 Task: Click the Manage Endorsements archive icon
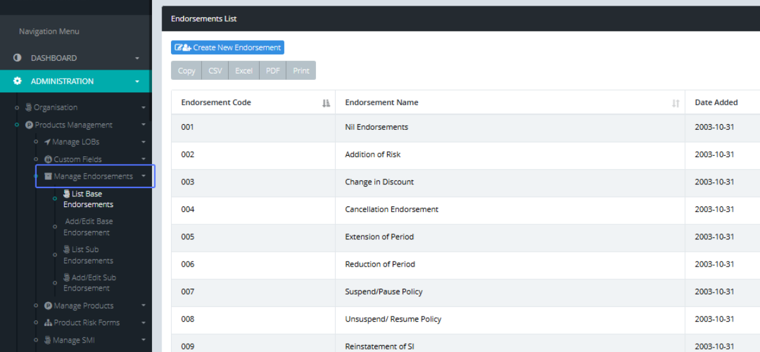(x=48, y=177)
